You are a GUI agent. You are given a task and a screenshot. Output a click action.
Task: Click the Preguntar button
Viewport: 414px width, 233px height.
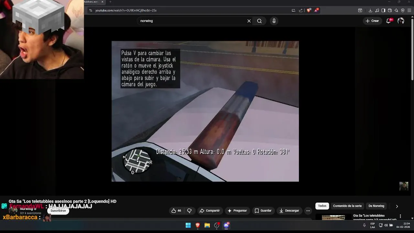tap(237, 211)
